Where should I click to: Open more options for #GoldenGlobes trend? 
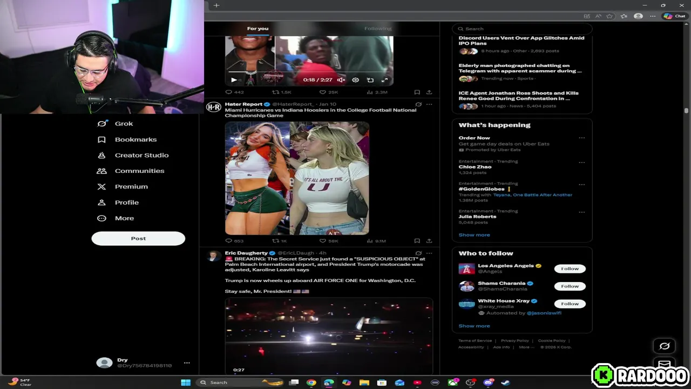(x=581, y=184)
